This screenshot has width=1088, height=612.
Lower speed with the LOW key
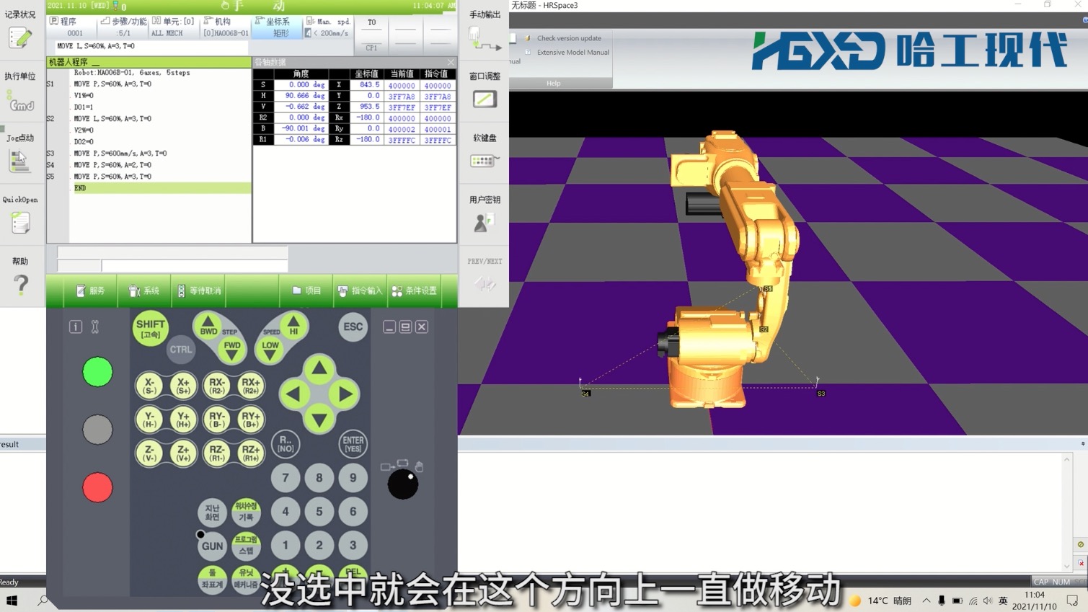[x=270, y=349]
